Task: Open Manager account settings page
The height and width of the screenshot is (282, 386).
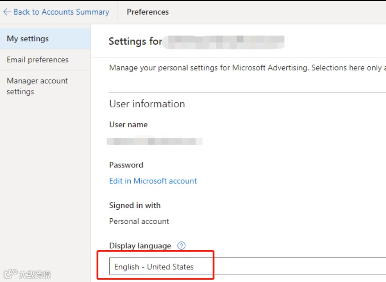Action: point(37,86)
